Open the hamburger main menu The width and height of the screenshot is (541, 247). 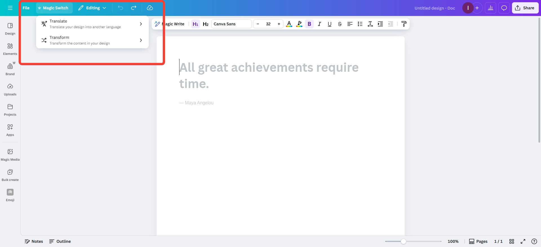coord(10,8)
